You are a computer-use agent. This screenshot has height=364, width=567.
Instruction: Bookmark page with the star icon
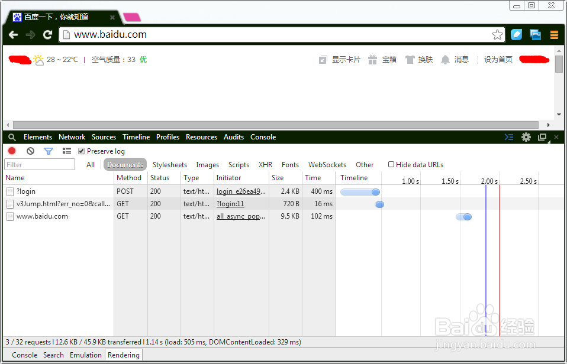[497, 35]
